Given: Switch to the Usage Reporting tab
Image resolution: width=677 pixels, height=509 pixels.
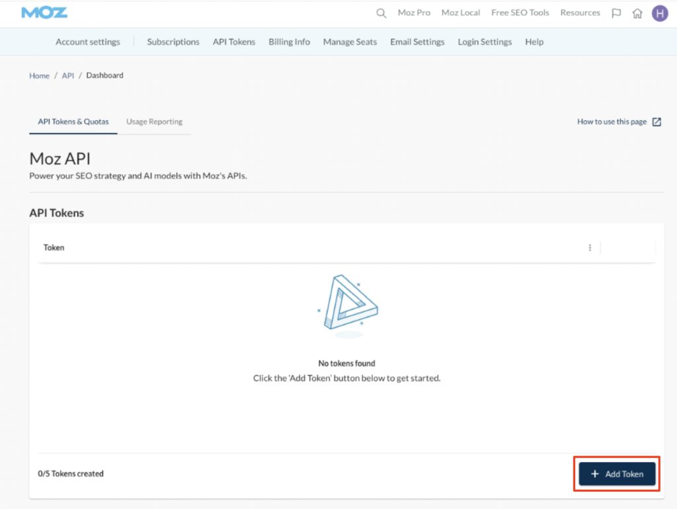Looking at the screenshot, I should (x=154, y=122).
